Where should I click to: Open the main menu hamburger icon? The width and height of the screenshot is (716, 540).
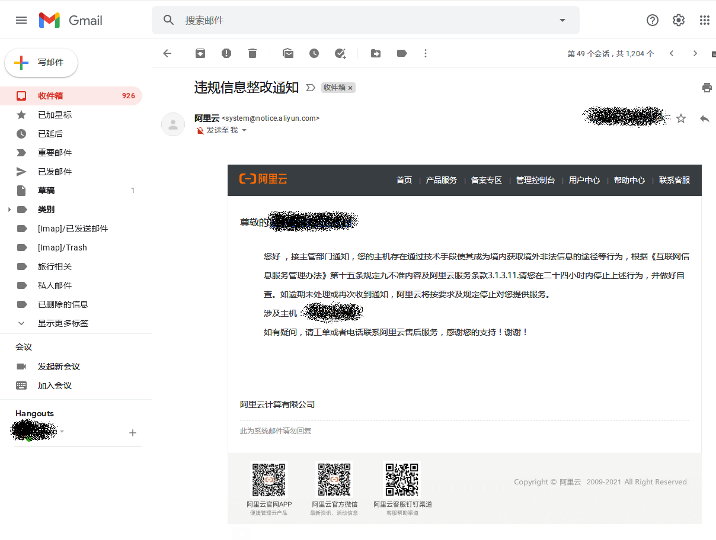[21, 20]
